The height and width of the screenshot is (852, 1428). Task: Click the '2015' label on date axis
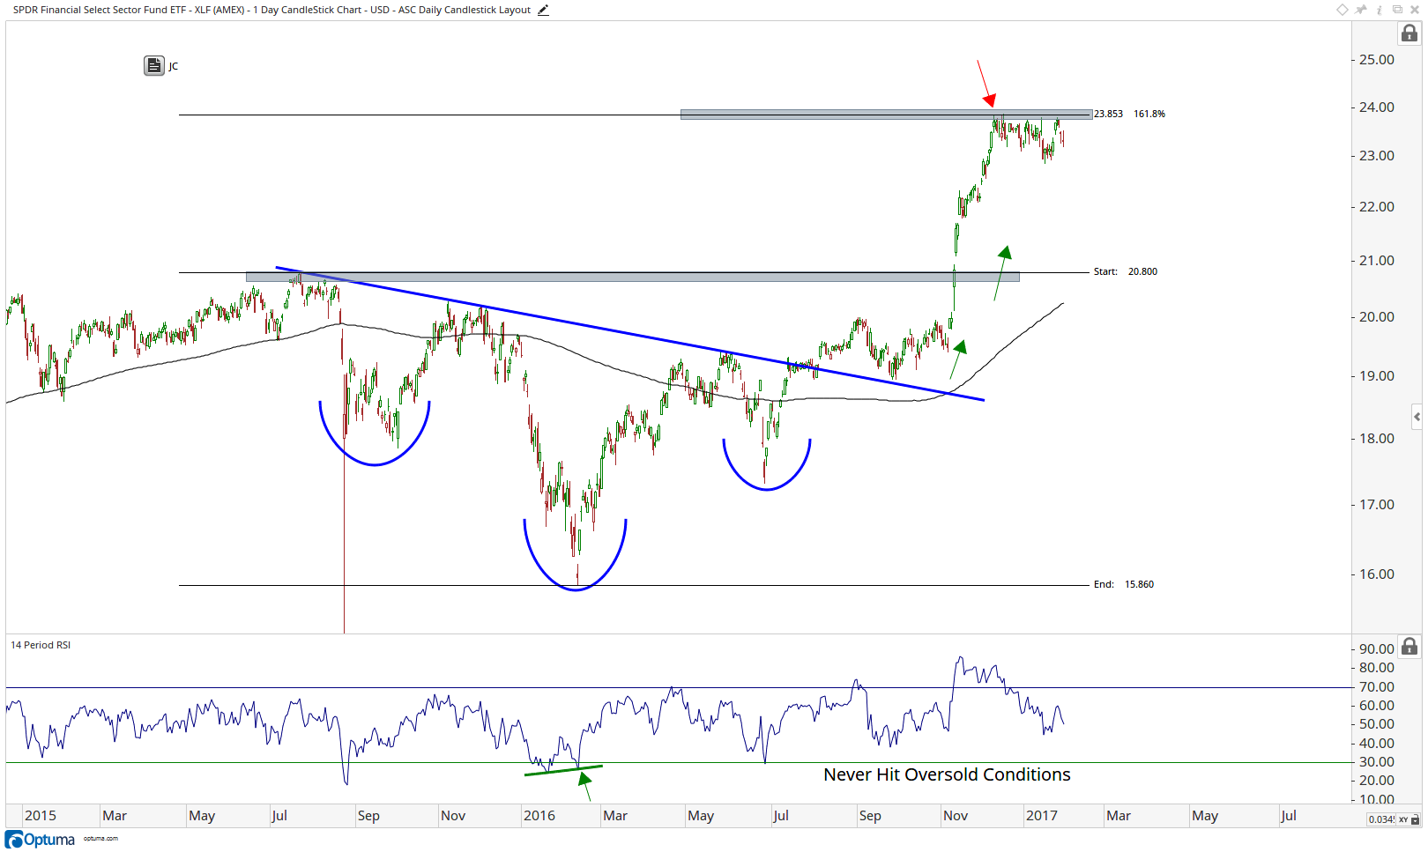point(41,816)
